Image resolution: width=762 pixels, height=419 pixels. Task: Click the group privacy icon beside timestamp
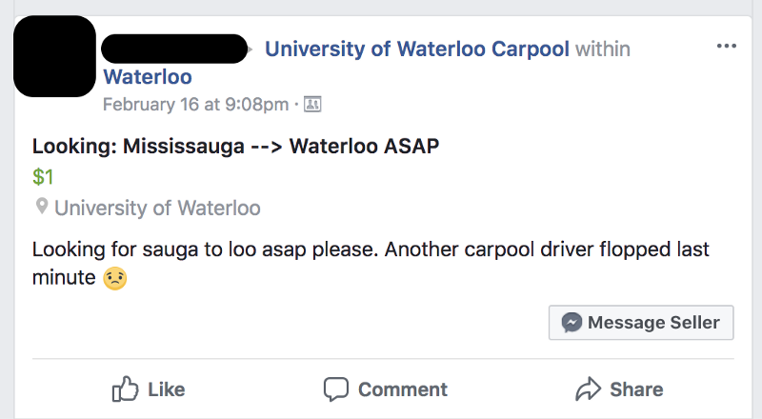click(312, 104)
